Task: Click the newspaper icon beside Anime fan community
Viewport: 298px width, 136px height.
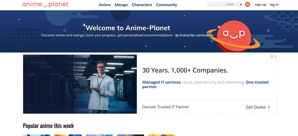Action: (x=177, y=35)
